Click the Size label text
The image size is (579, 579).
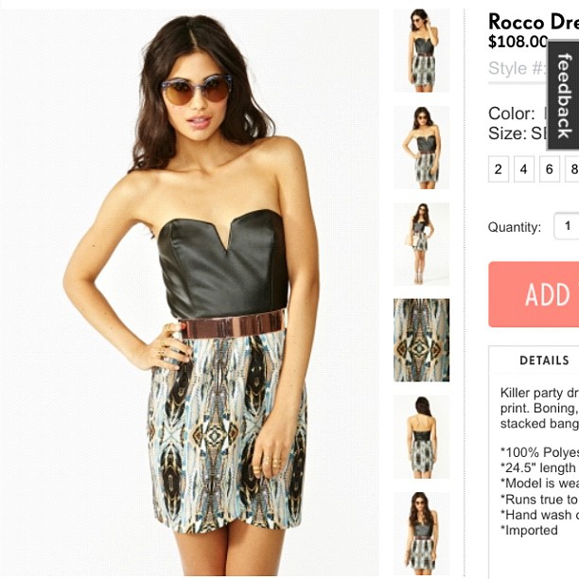tap(508, 133)
